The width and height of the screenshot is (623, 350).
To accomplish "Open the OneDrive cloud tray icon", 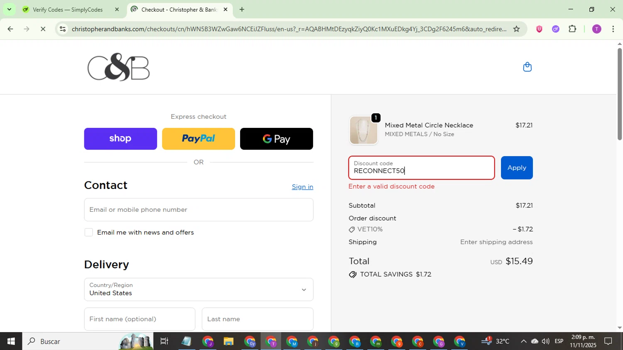I will 535,341.
